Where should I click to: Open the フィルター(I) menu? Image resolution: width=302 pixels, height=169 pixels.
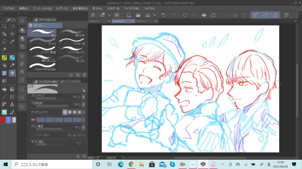(x=113, y=8)
